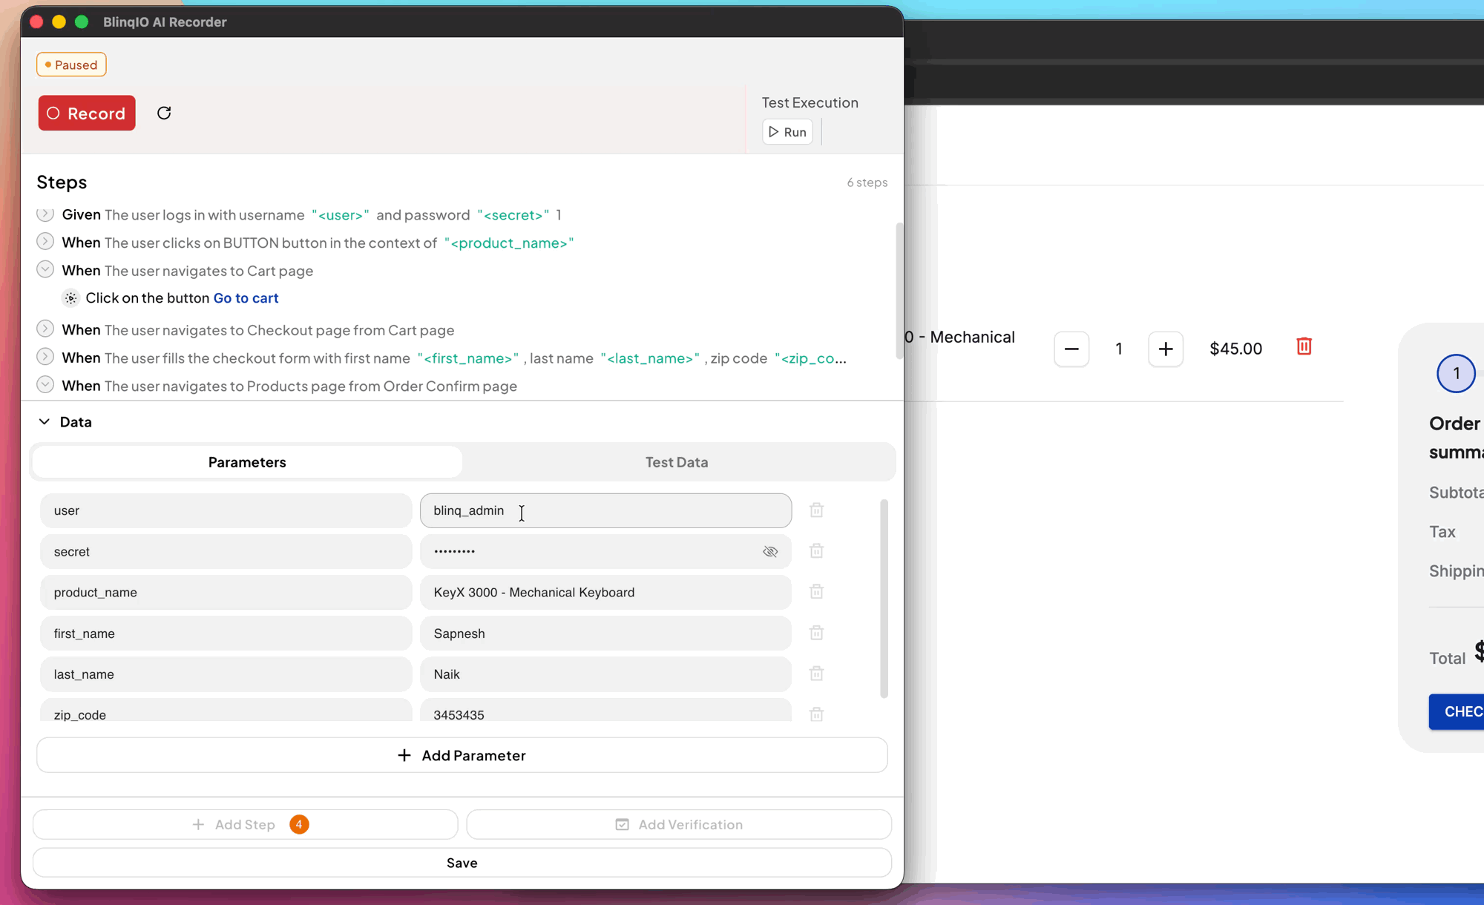Click the Add Parameter button

[x=462, y=755]
